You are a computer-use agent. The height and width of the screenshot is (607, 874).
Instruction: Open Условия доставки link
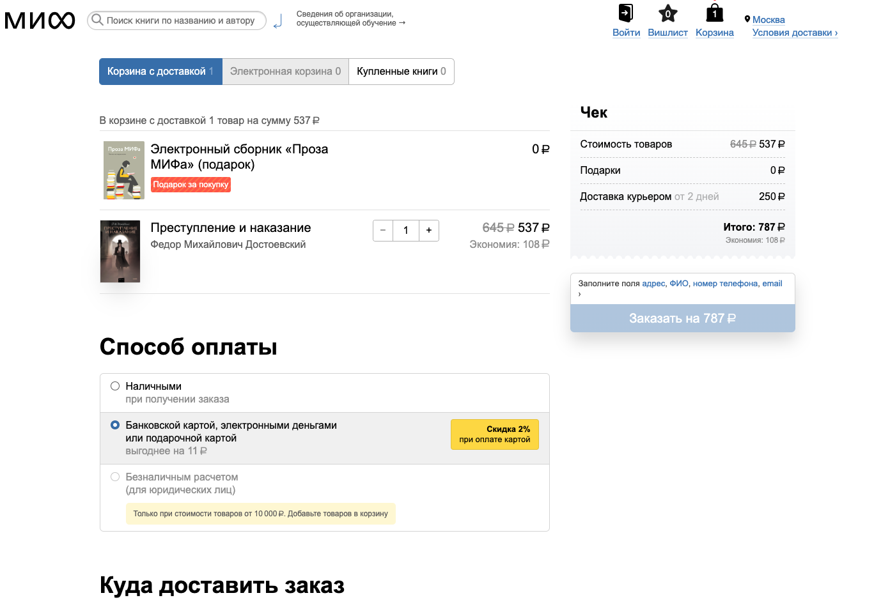tap(795, 33)
